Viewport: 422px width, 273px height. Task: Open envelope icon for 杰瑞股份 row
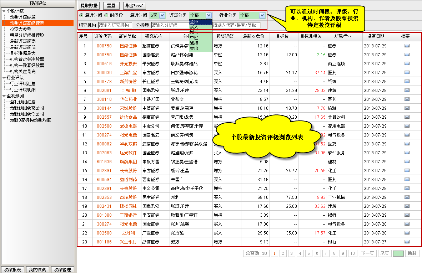coord(407,197)
